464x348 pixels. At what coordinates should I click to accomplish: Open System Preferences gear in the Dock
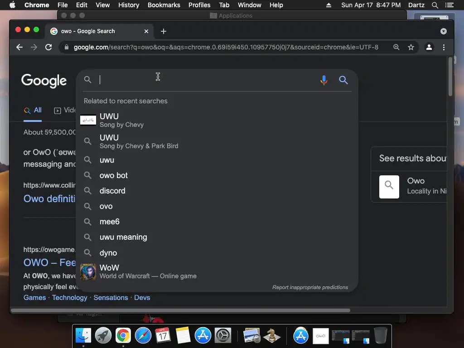click(x=223, y=336)
